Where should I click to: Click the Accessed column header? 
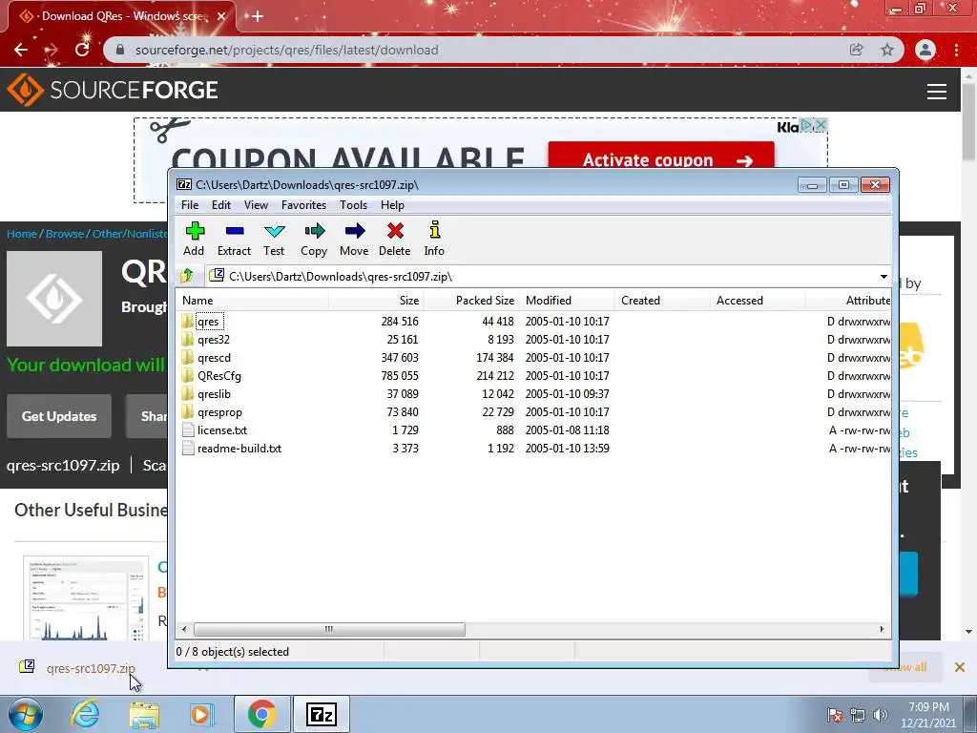(758, 300)
